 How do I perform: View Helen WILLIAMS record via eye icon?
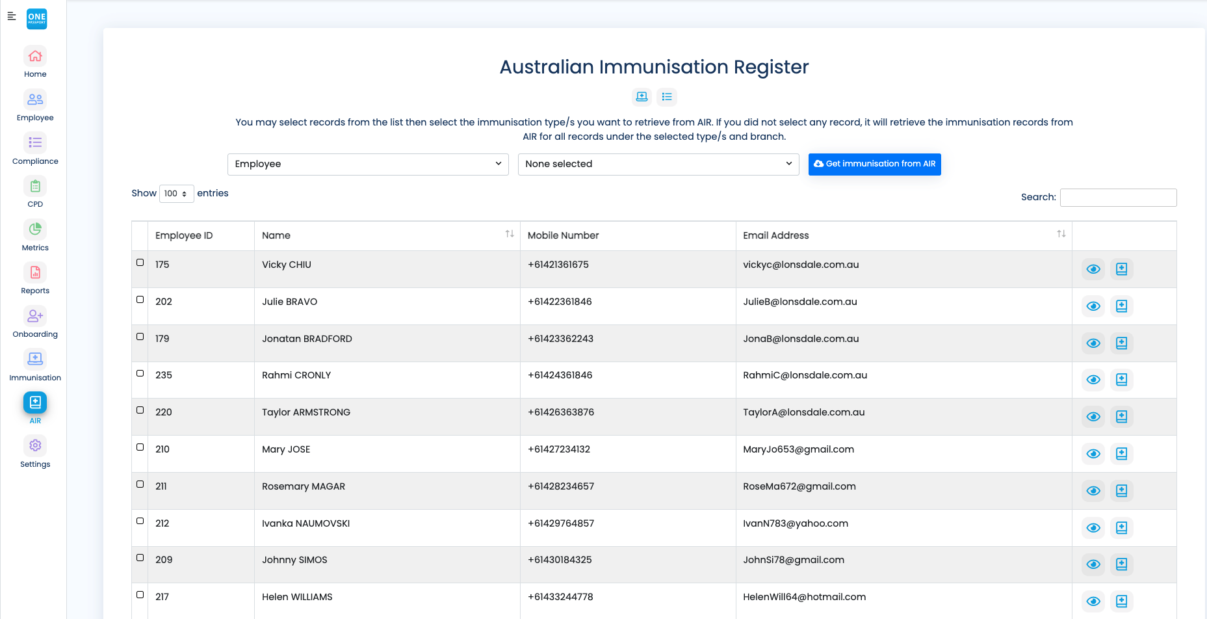click(x=1093, y=601)
